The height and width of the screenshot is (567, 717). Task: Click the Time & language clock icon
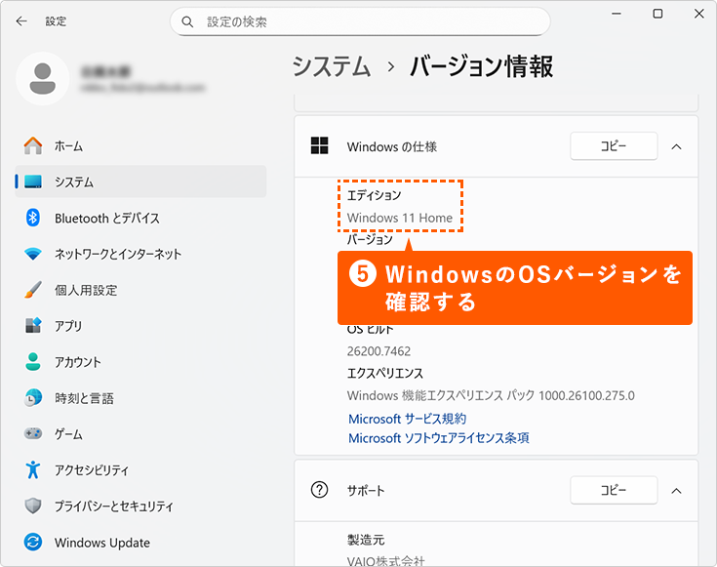click(33, 398)
